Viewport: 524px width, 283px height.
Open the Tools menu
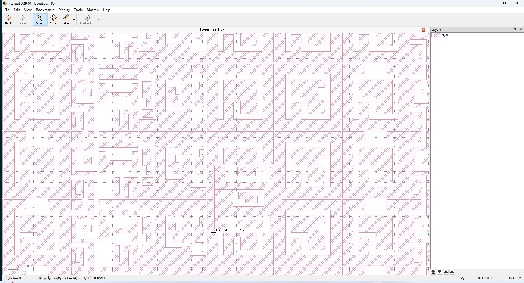78,10
